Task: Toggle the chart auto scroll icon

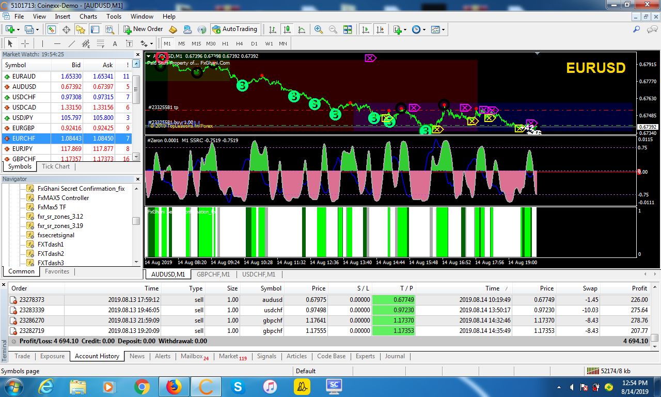Action: tap(366, 29)
